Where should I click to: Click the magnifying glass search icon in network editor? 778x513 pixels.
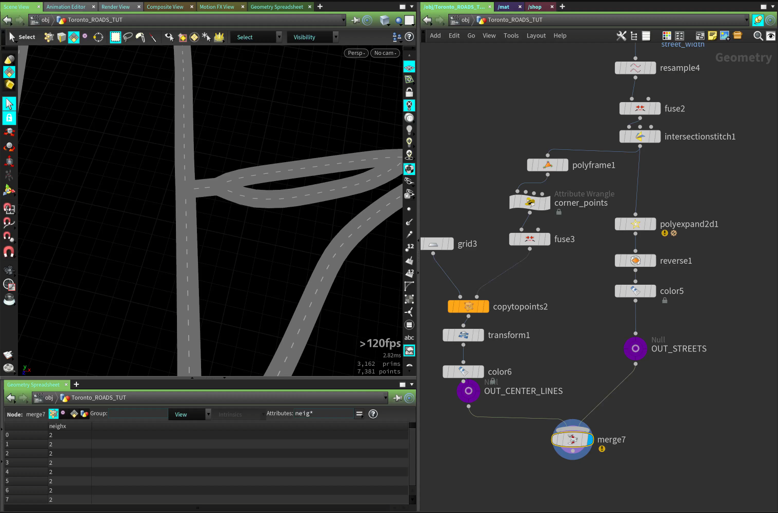pos(758,36)
